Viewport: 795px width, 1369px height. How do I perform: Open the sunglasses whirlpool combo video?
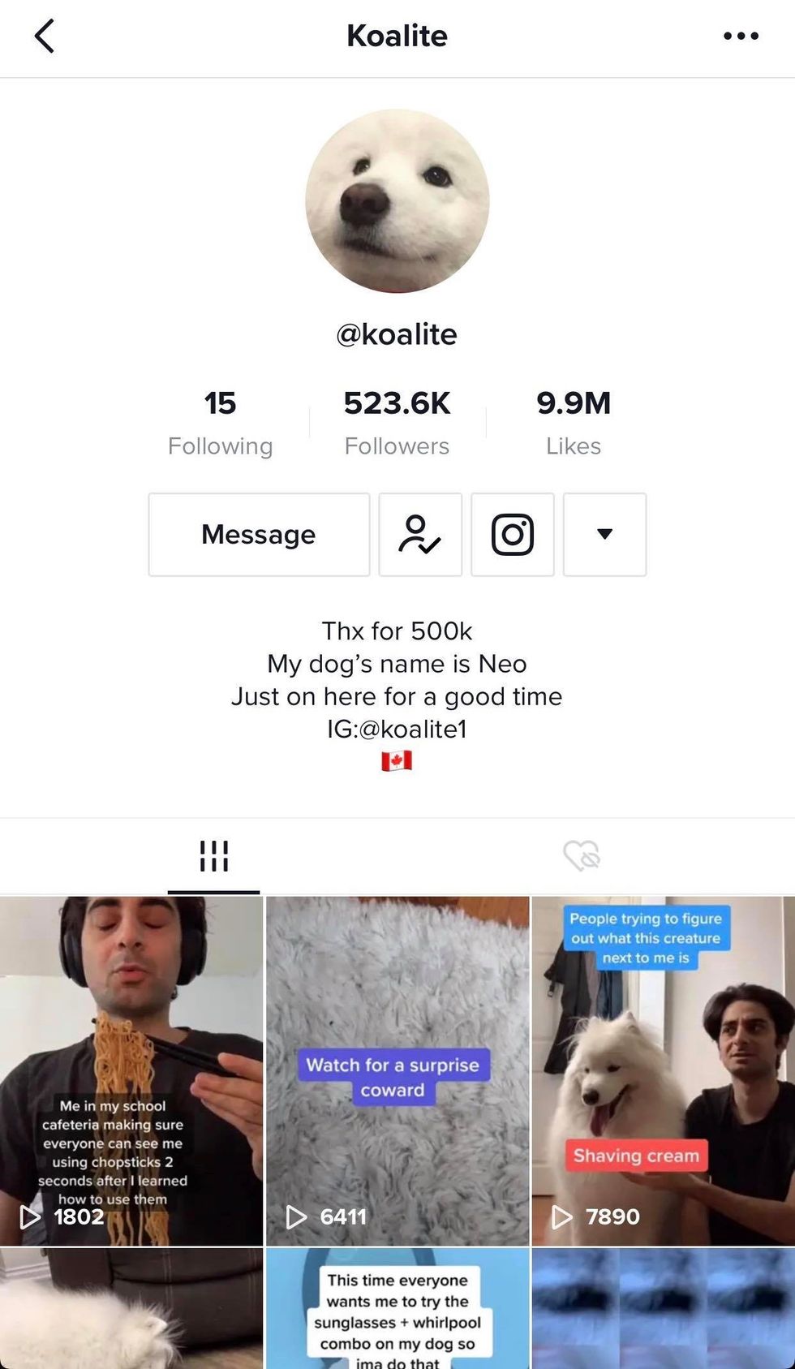click(x=397, y=1309)
